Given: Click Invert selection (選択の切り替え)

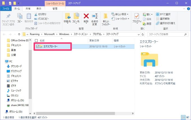Looking at the screenshot, I should point(165,23).
